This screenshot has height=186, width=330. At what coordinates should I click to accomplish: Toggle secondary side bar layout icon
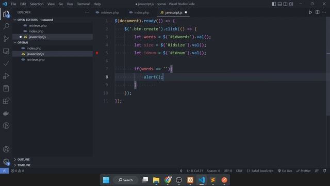tap(285, 4)
